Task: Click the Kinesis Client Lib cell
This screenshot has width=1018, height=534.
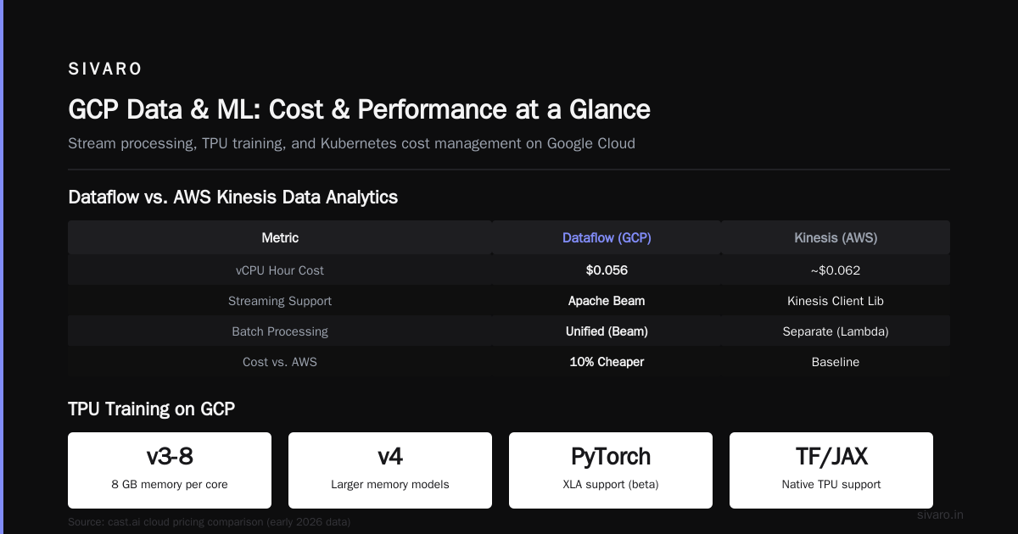Action: 836,301
